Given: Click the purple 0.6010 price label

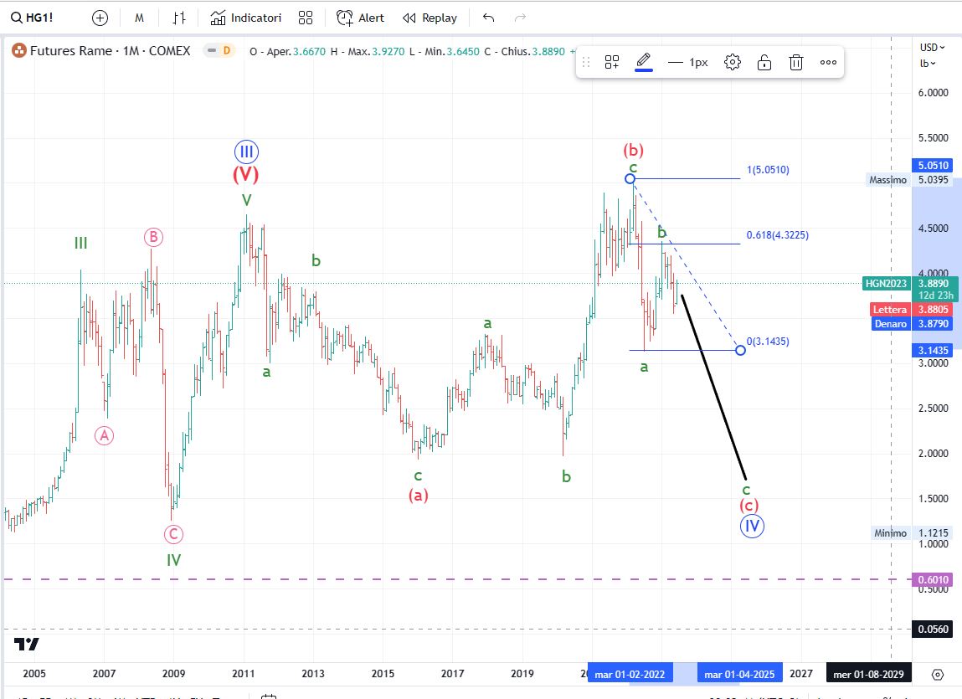Looking at the screenshot, I should (x=933, y=579).
